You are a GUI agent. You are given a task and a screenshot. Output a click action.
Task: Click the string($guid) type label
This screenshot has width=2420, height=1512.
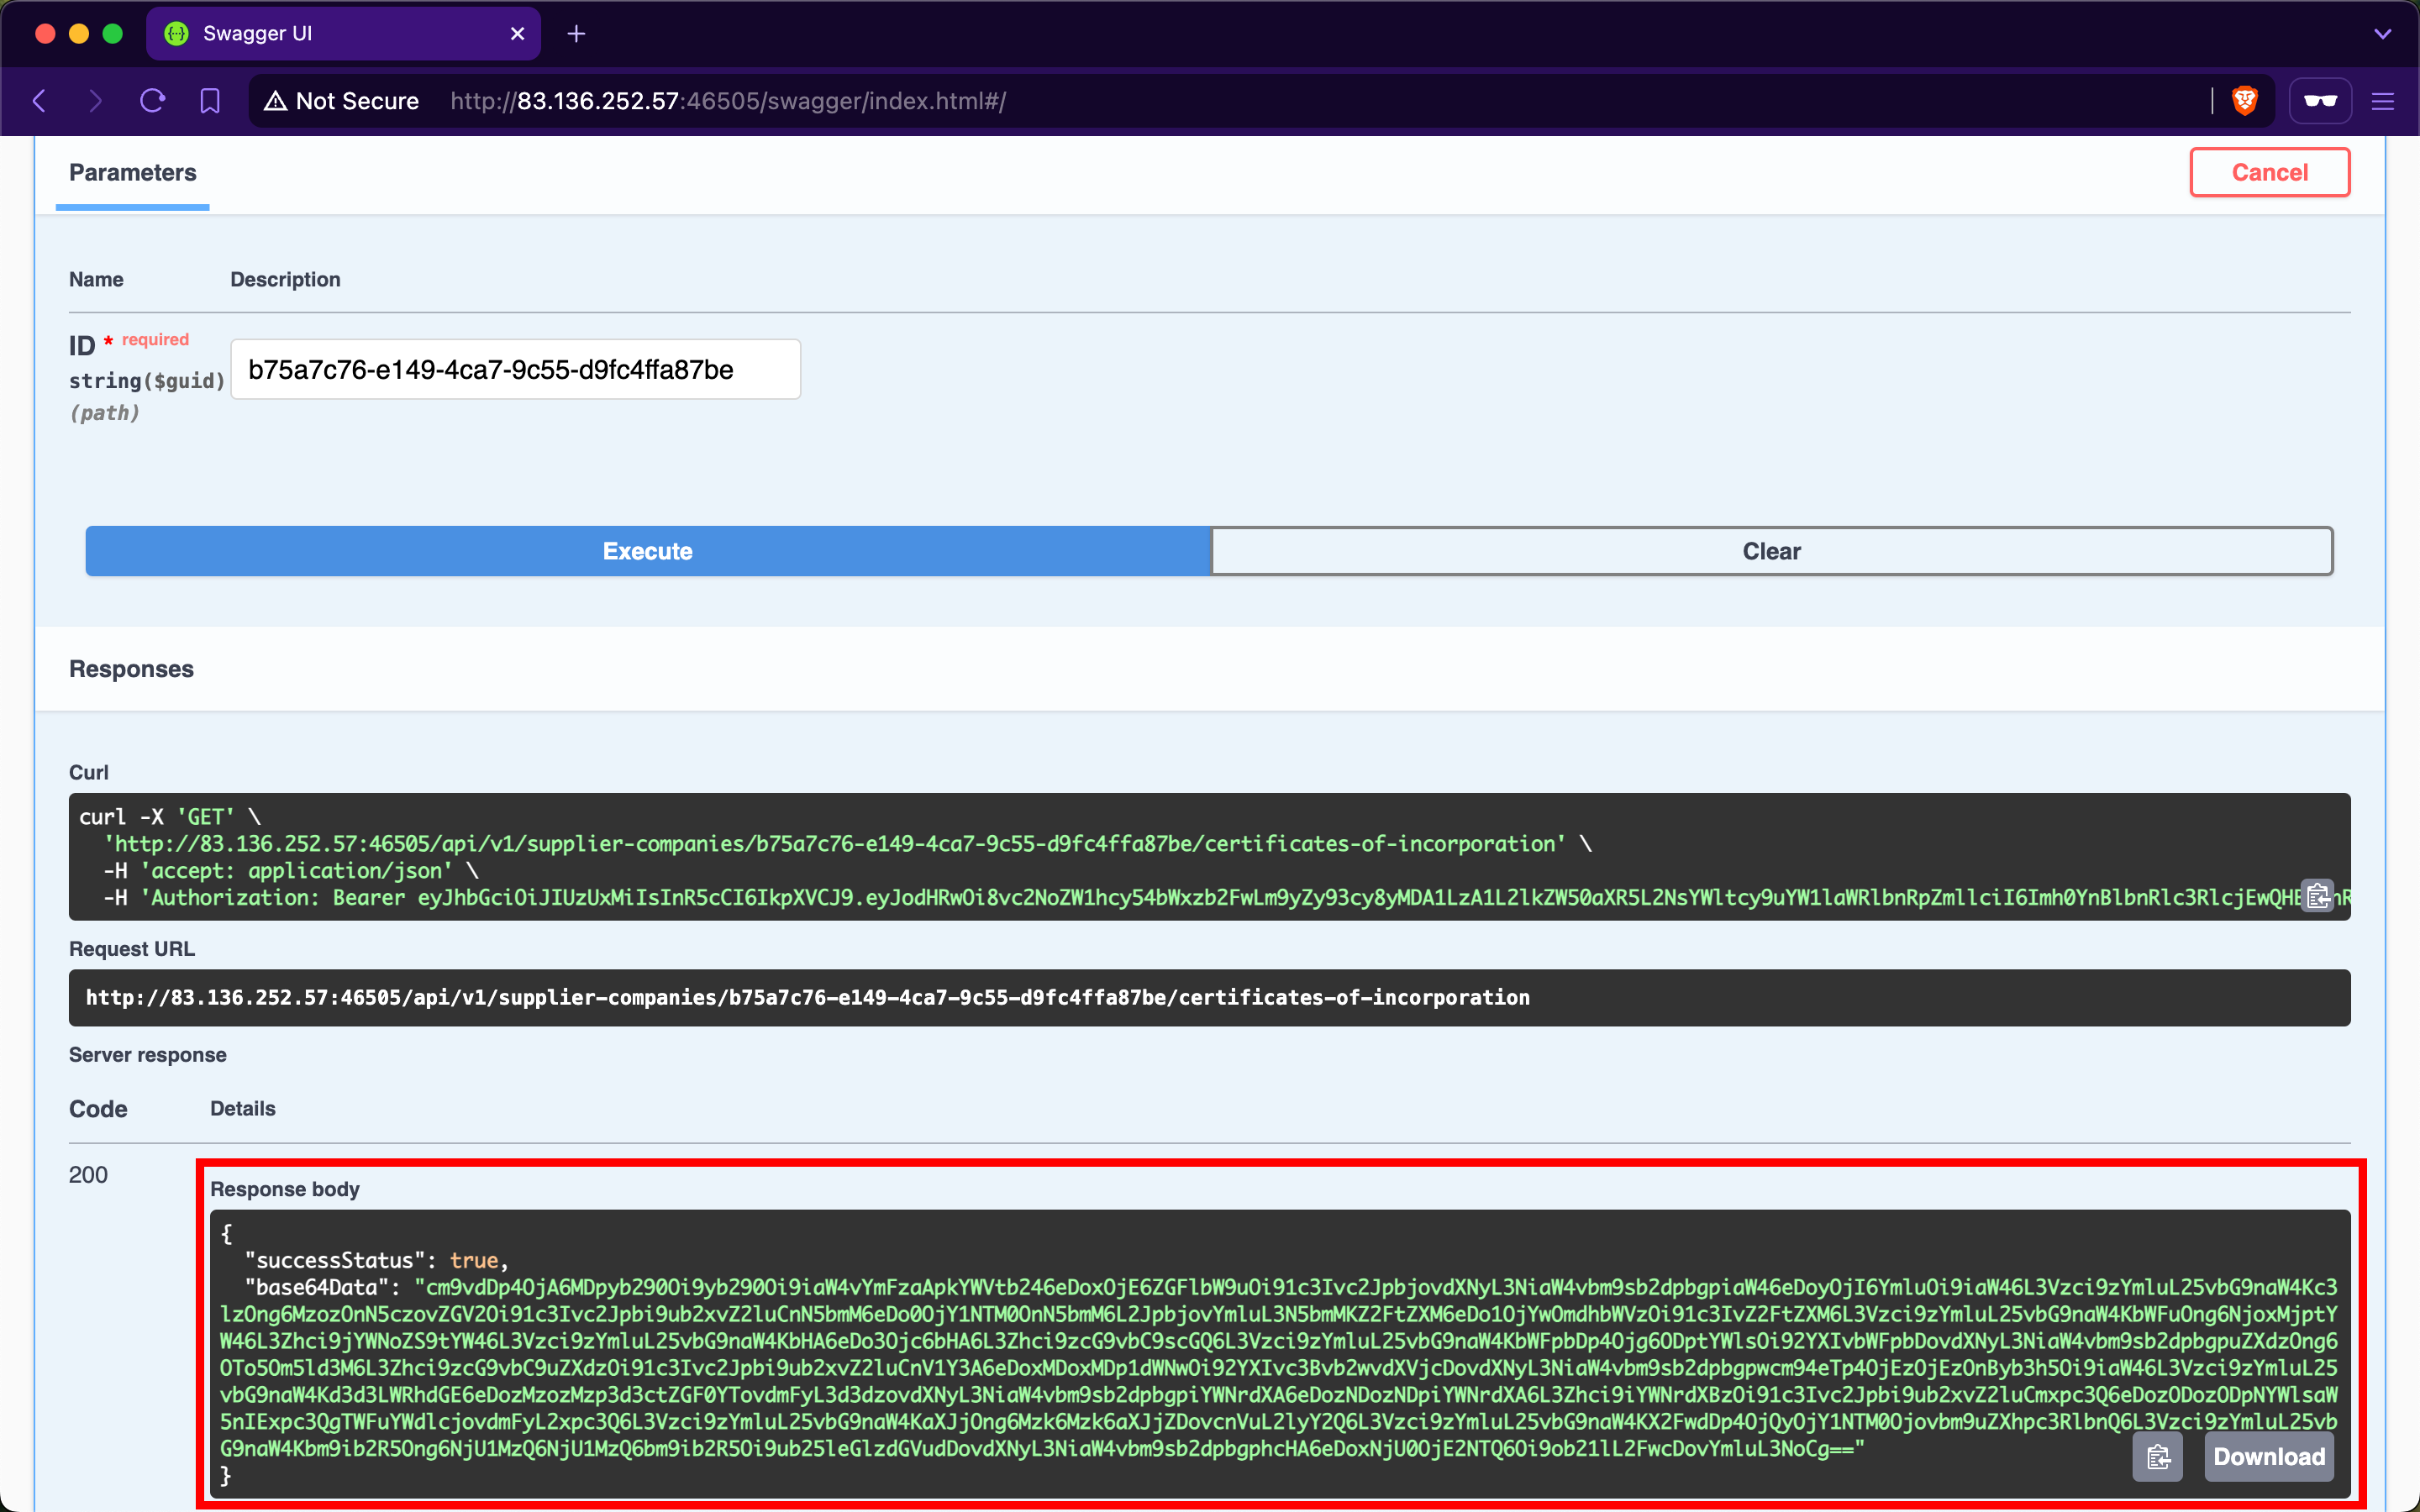(x=146, y=380)
